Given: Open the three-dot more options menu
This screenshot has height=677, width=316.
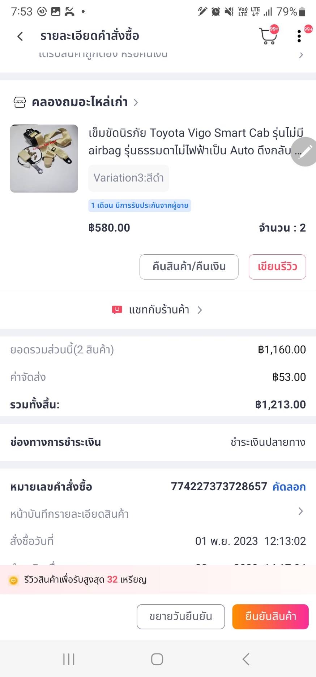Looking at the screenshot, I should 299,36.
